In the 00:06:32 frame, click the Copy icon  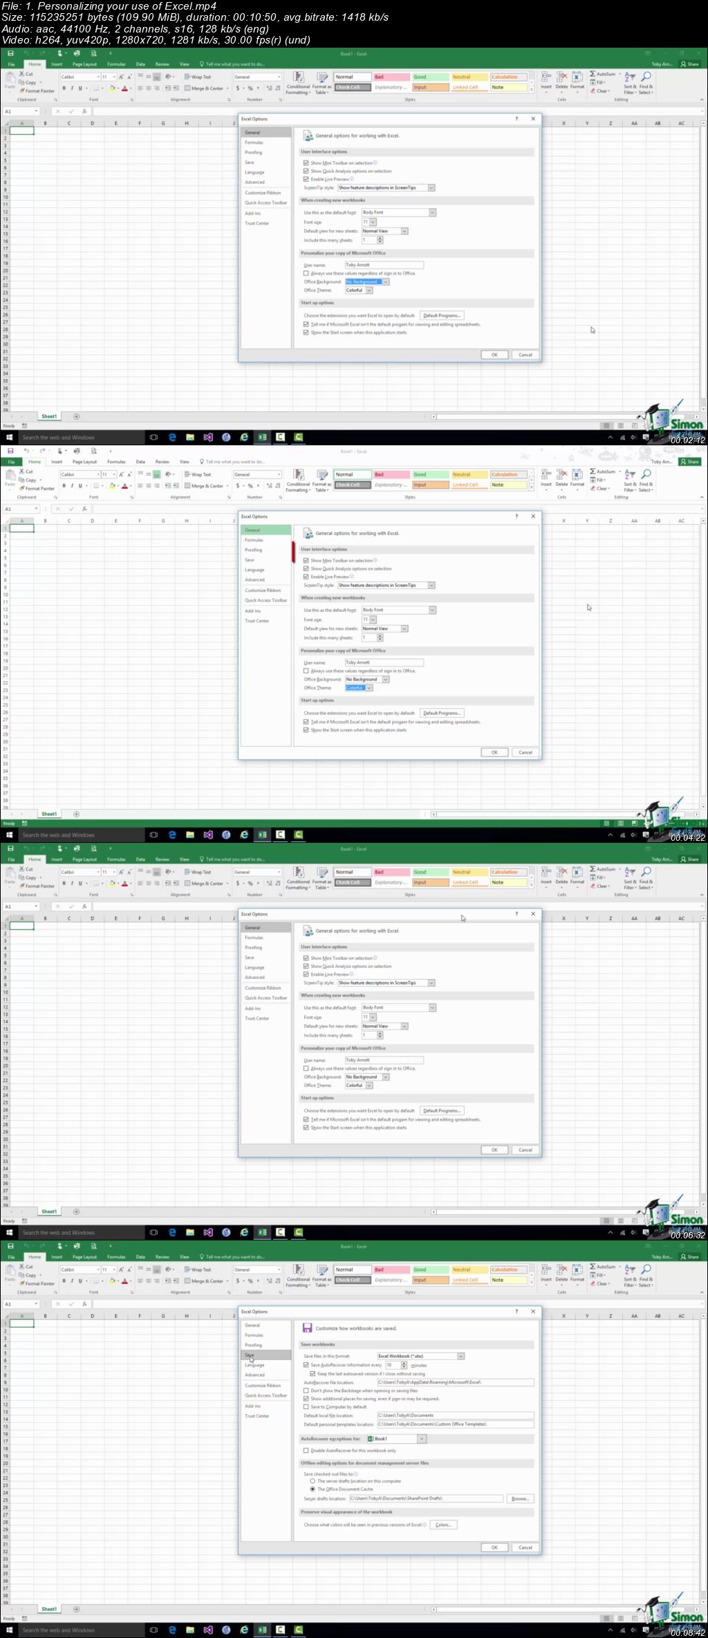pyautogui.click(x=22, y=877)
